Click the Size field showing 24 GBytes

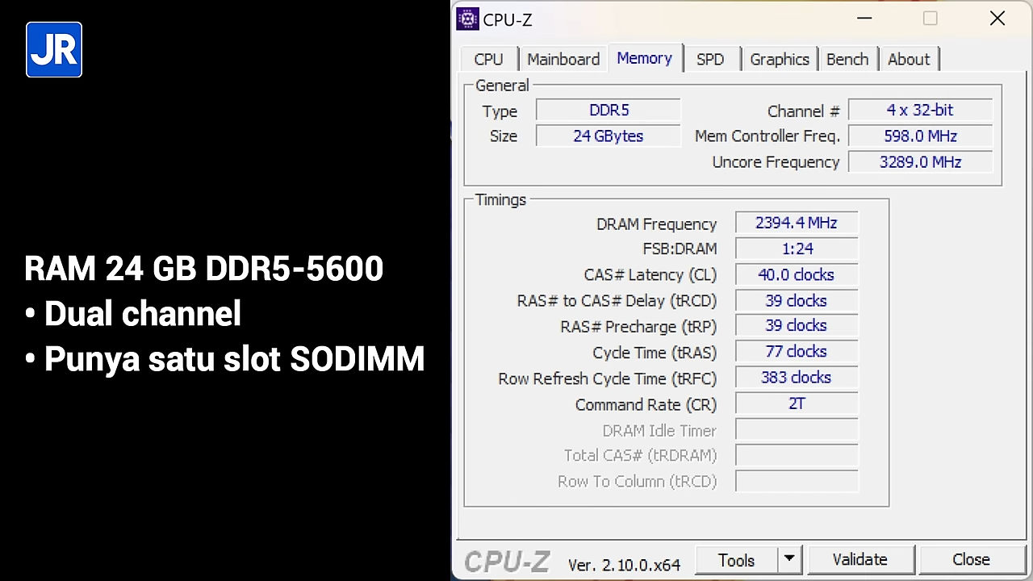[x=609, y=136]
